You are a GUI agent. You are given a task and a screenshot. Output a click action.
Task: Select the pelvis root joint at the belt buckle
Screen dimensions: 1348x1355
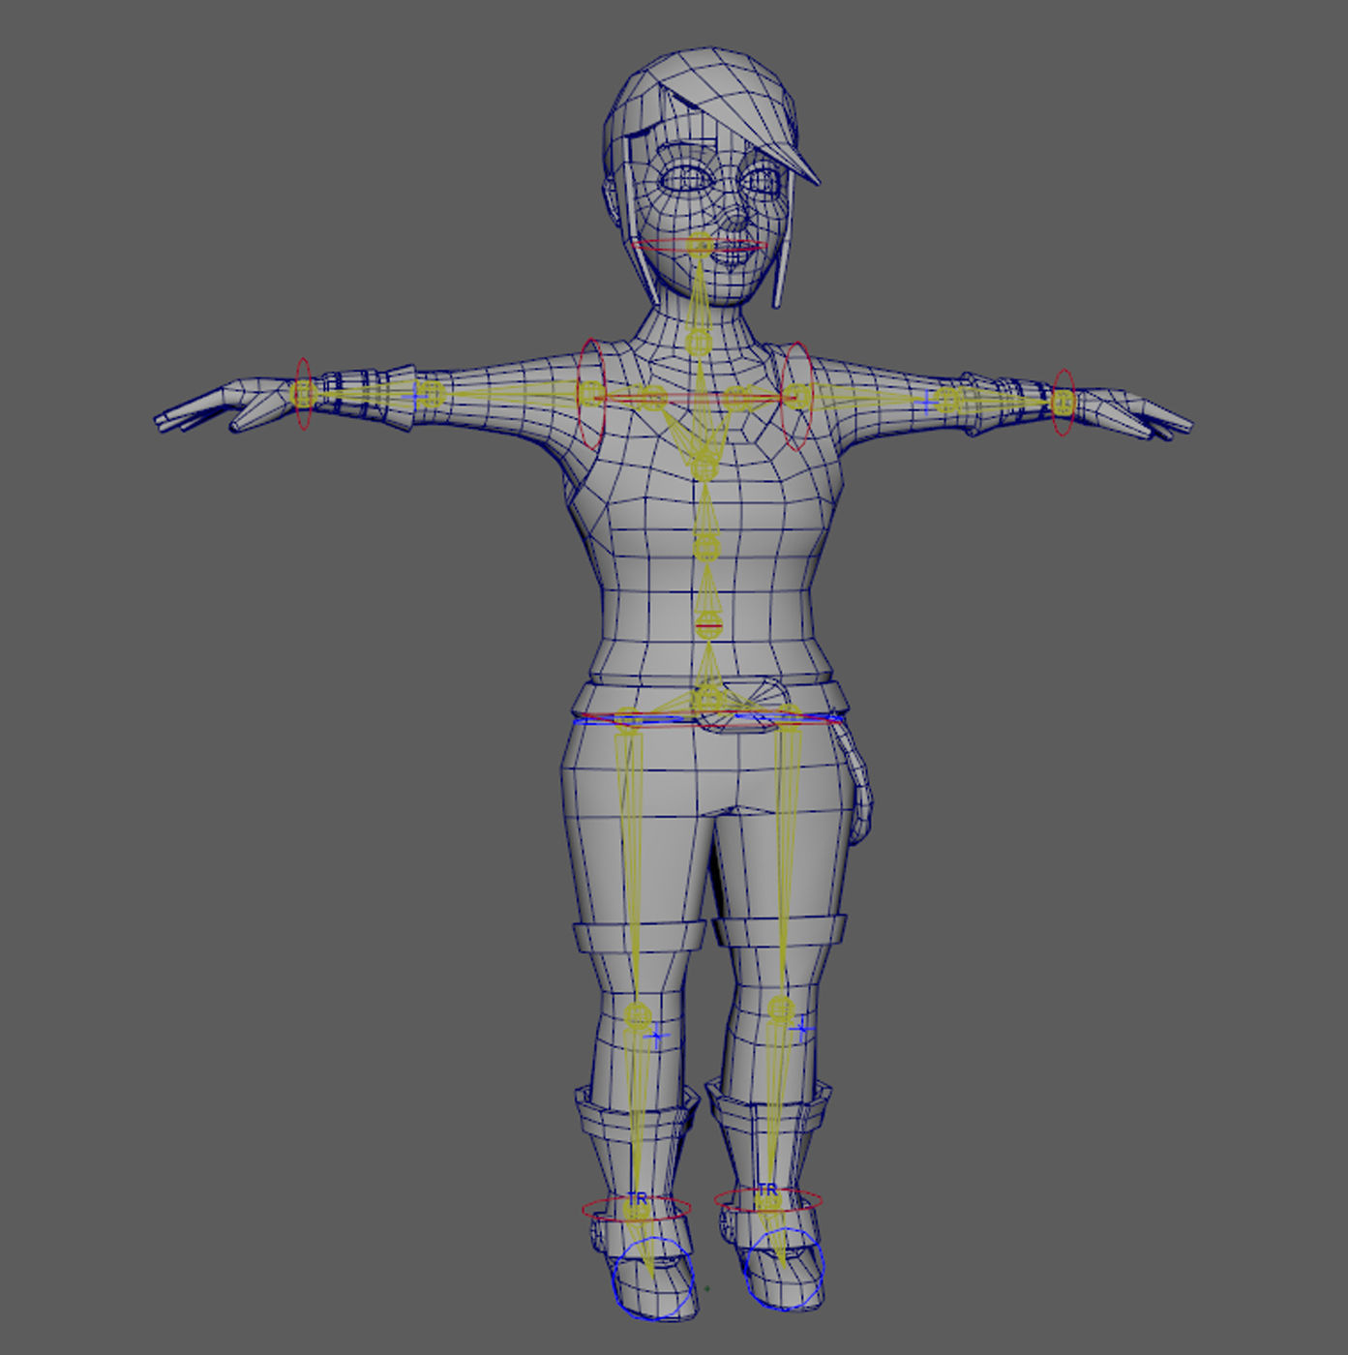pos(711,697)
